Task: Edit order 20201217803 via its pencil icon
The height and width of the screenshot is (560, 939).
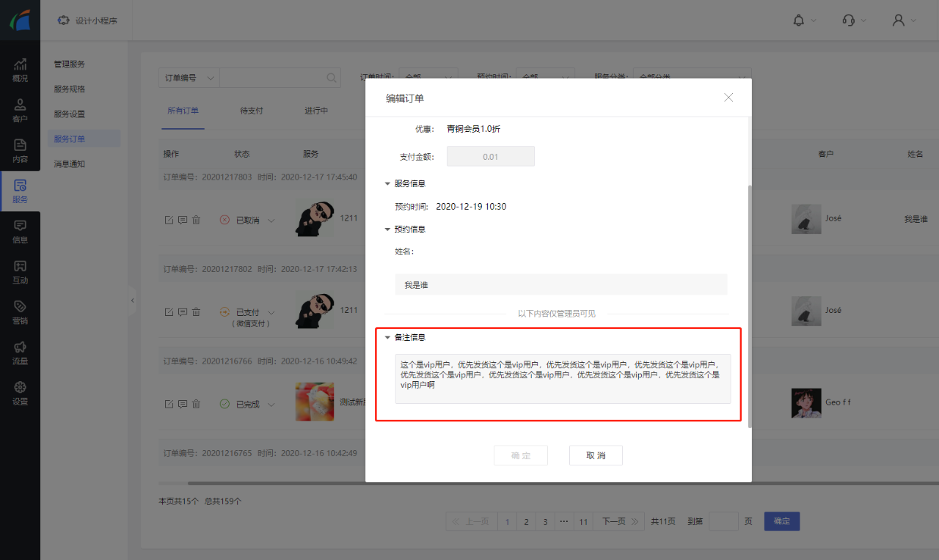Action: (169, 220)
